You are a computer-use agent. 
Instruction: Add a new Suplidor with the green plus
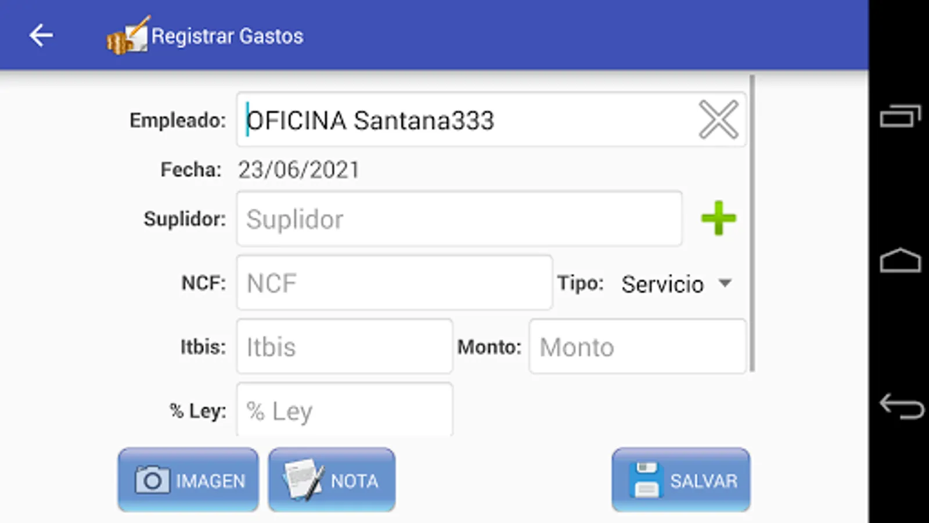[718, 218]
